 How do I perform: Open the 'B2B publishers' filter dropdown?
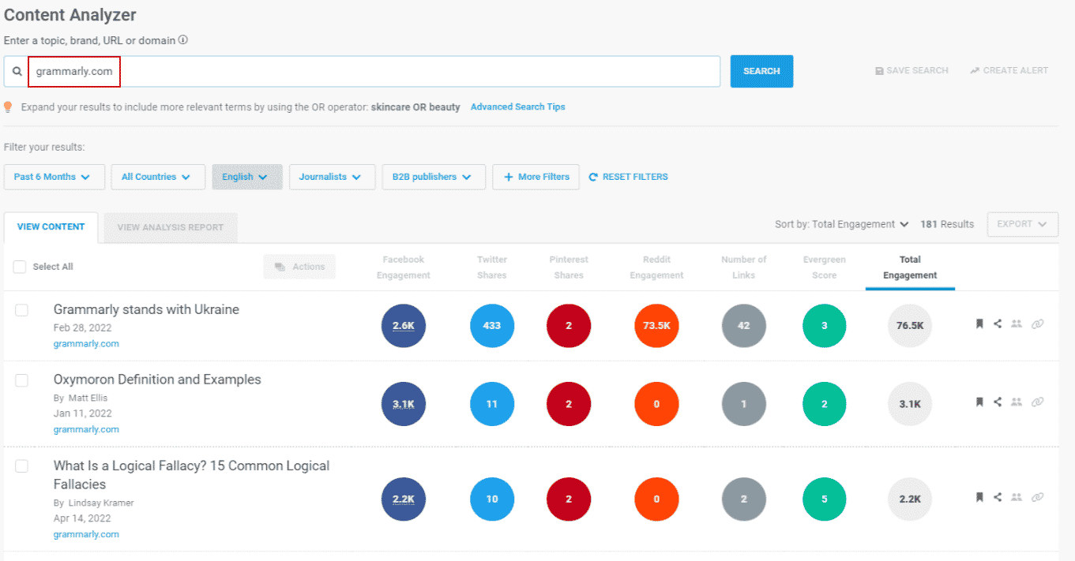tap(434, 177)
